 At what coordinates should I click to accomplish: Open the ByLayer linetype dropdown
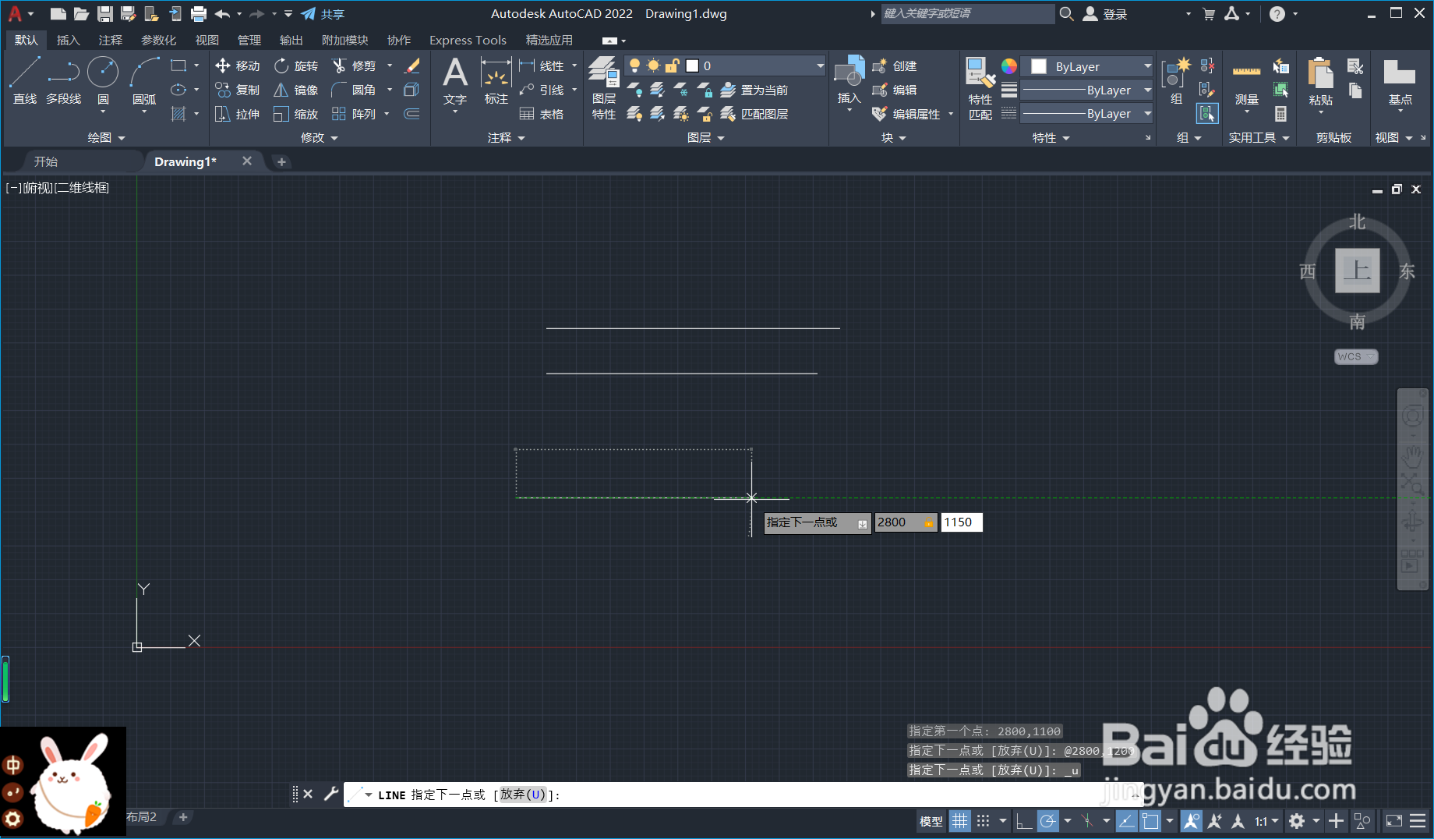click(x=1086, y=114)
